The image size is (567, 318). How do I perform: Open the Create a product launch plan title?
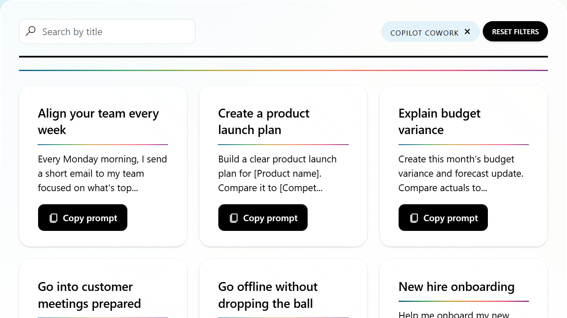click(264, 121)
